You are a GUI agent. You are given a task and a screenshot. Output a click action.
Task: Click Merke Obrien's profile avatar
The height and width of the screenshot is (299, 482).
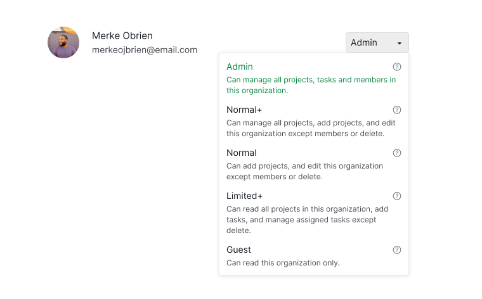click(63, 42)
